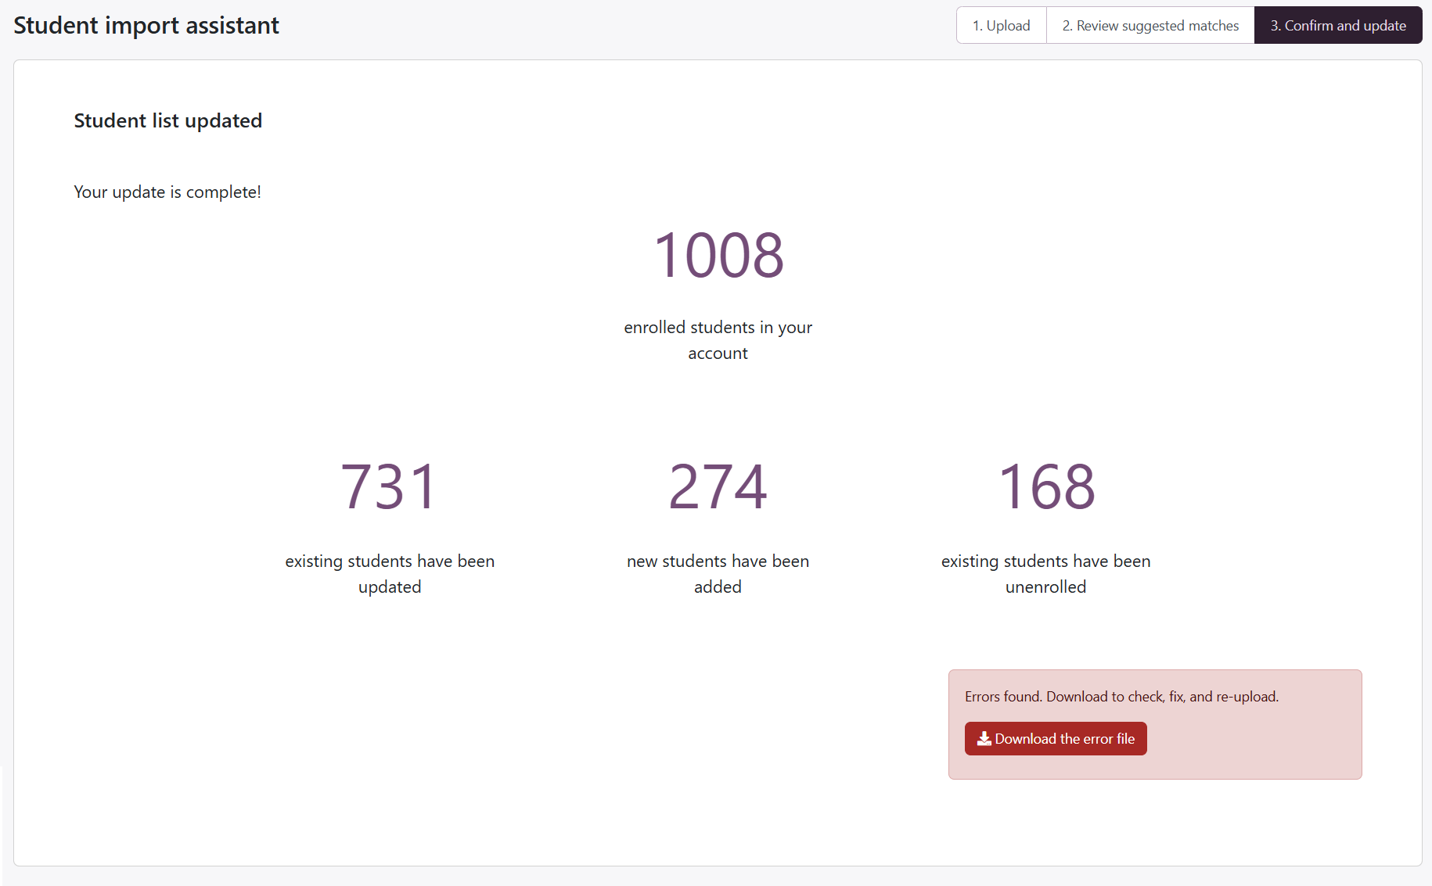
Task: Open the Review suggested matches step
Action: (1150, 25)
